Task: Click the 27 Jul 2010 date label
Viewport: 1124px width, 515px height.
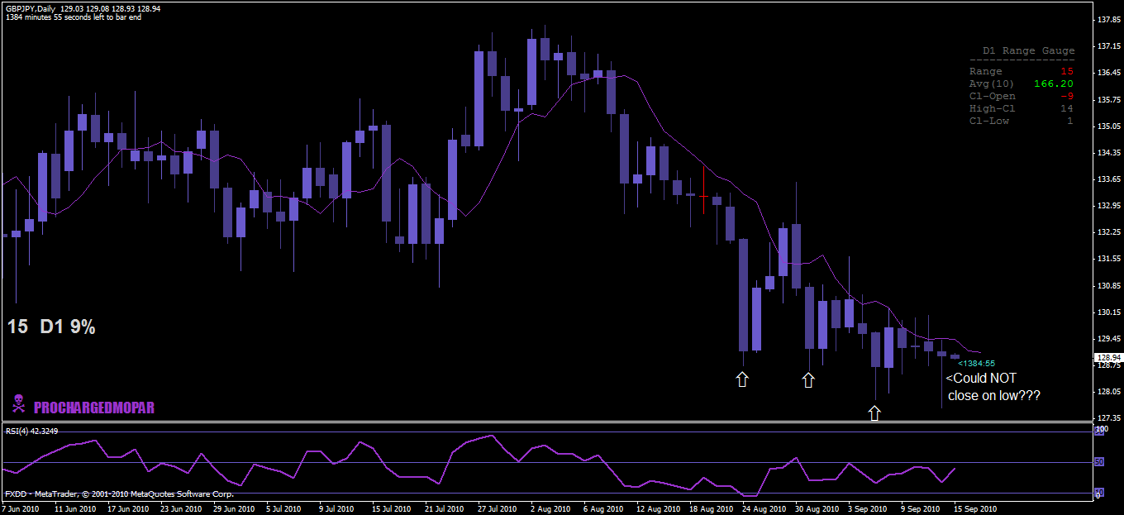Action: click(498, 509)
